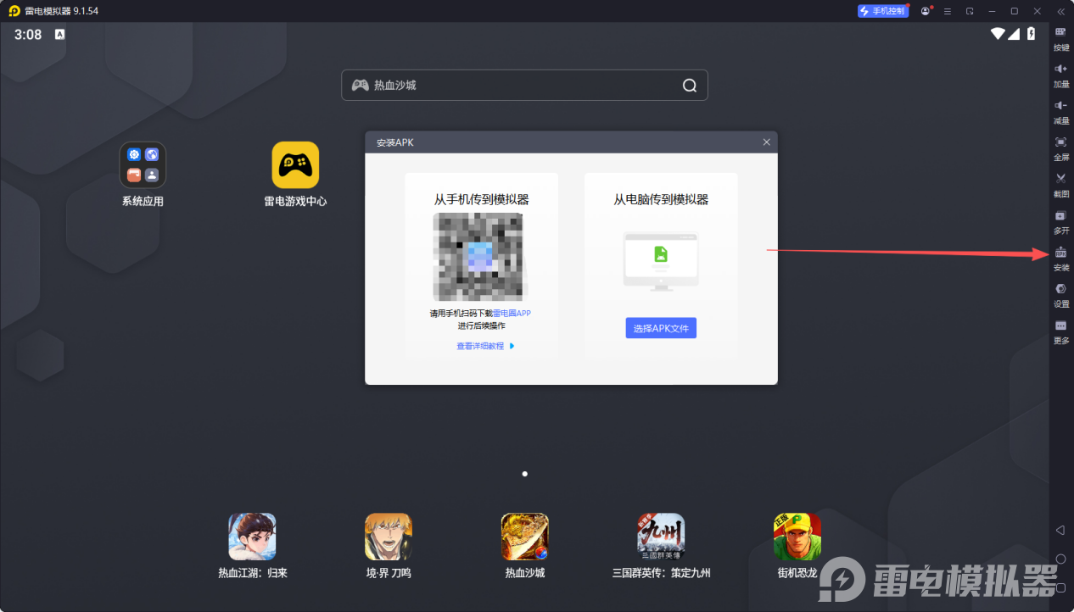Screen dimensions: 1074x612
Task: Click the shrink window icon in title bar
Action: [970, 11]
